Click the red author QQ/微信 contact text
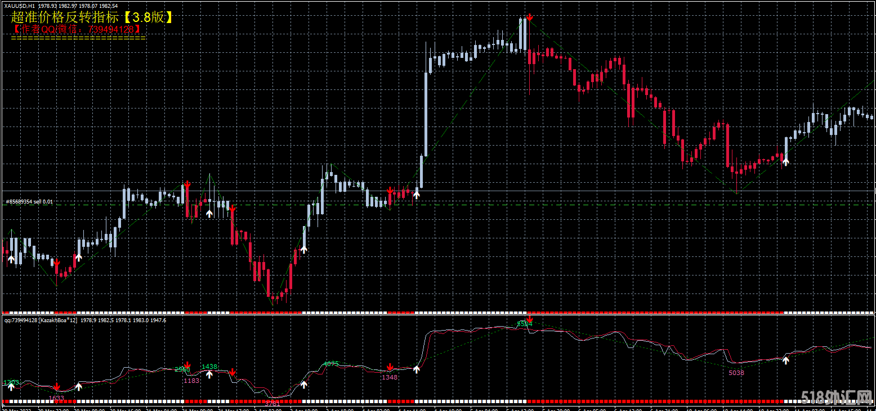The width and height of the screenshot is (876, 411). [76, 28]
